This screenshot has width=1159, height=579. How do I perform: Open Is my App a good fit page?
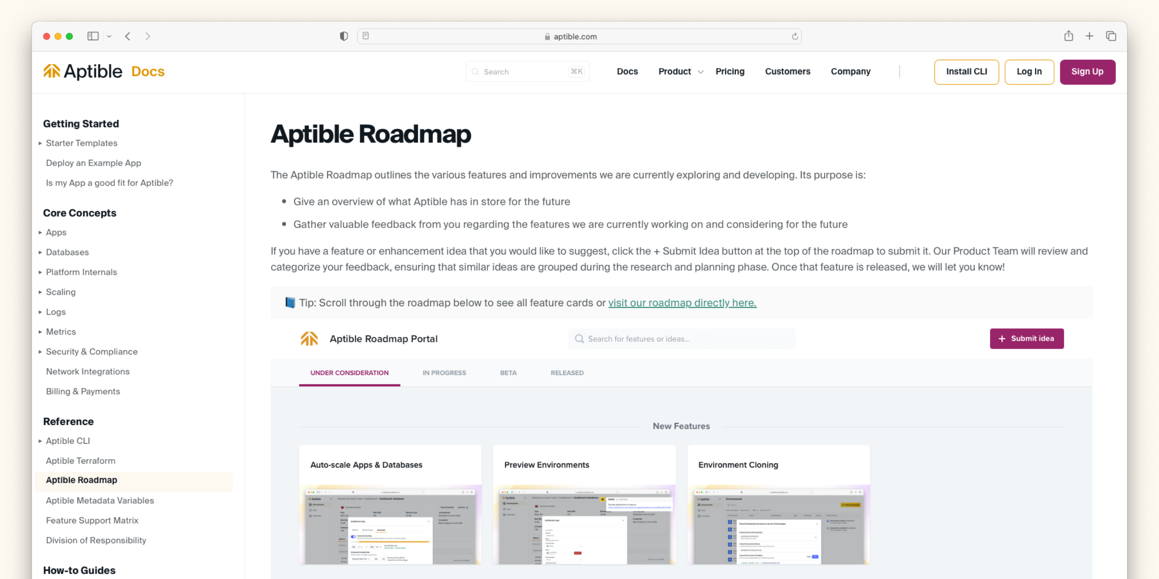coord(109,183)
